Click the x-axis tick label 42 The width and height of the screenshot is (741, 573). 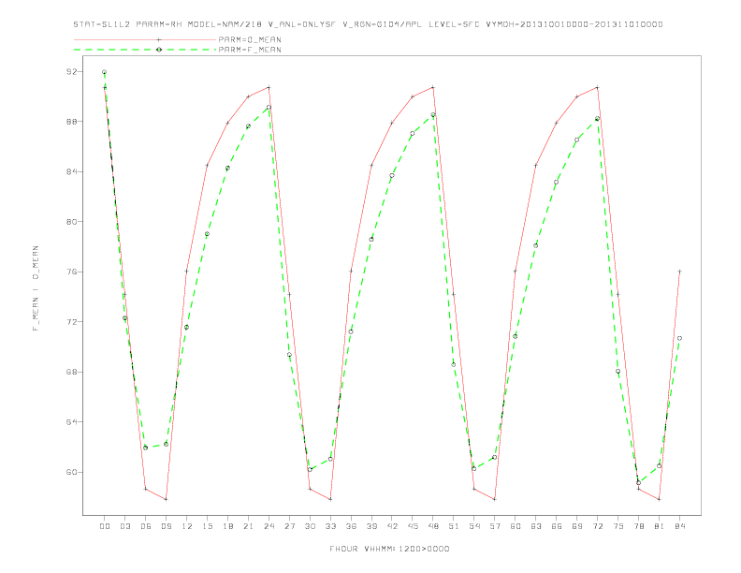[x=392, y=526]
